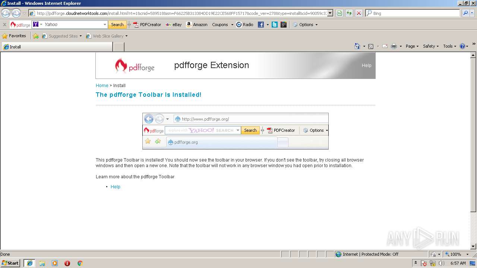Stop loading with the red X icon
The height and width of the screenshot is (268, 477).
pos(359,13)
